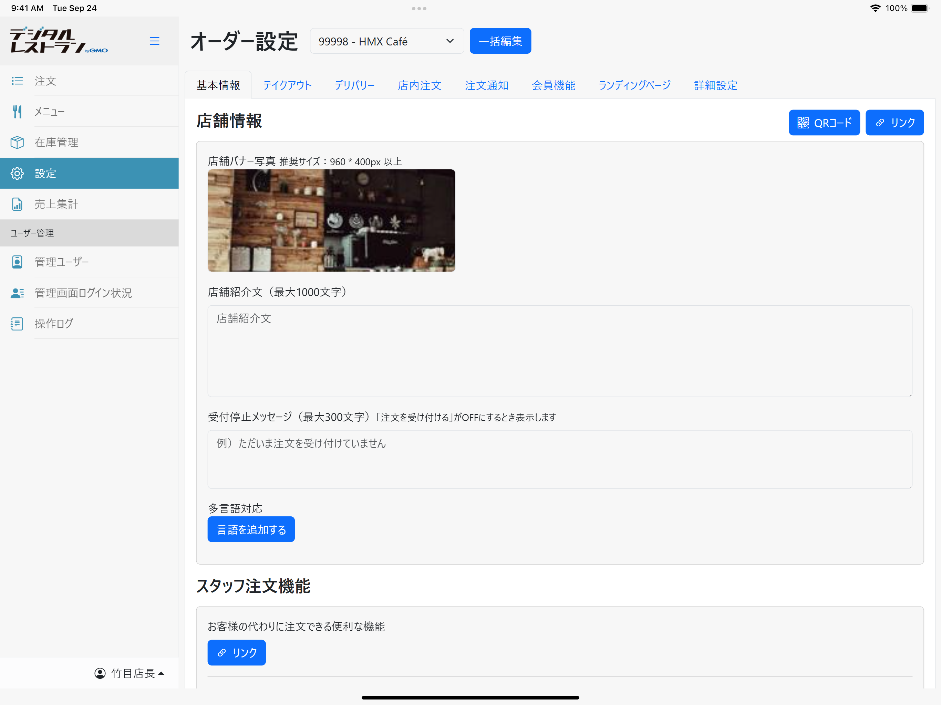Viewport: 941px width, 705px height.
Task: Tap the three-dot multitasking indicator
Action: (419, 8)
